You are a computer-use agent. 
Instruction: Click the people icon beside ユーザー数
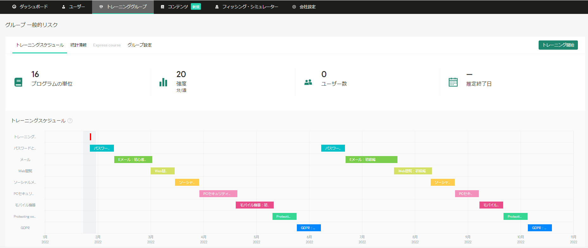(308, 82)
